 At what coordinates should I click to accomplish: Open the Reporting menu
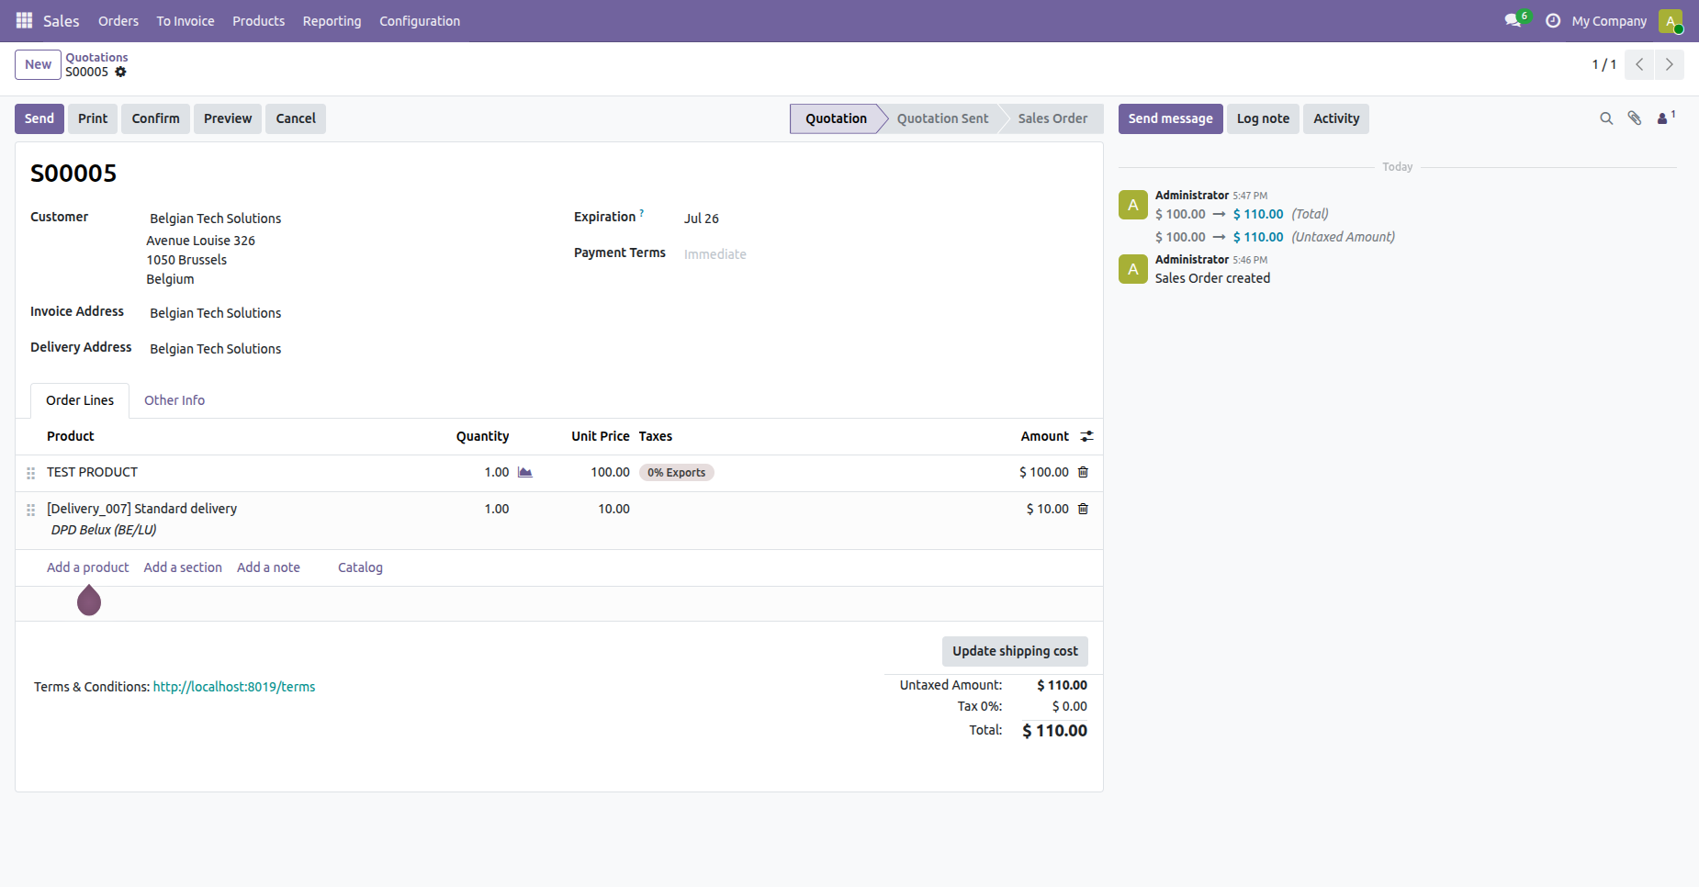point(332,20)
